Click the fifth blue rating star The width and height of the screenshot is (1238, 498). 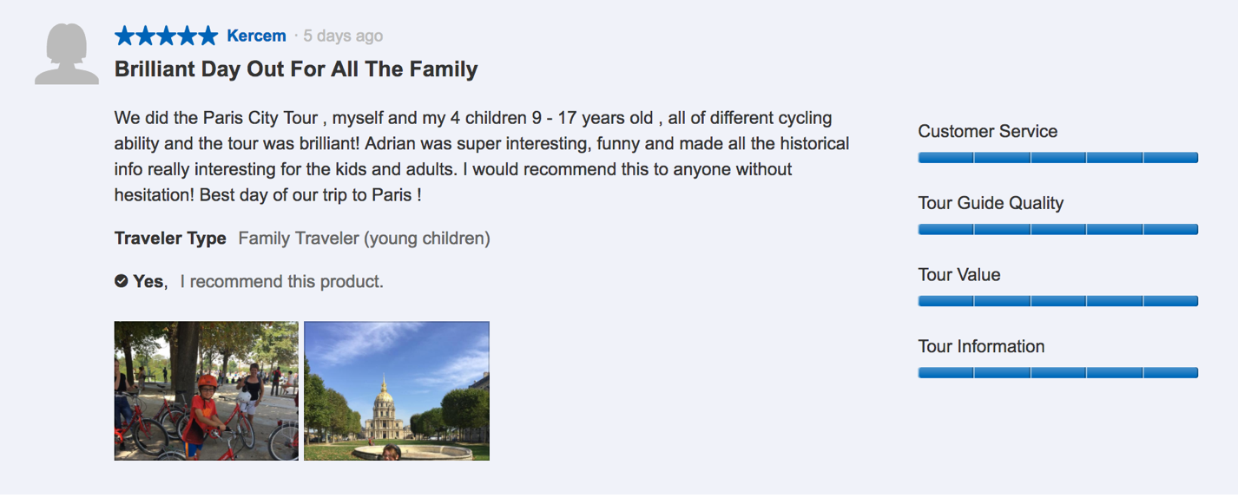208,36
